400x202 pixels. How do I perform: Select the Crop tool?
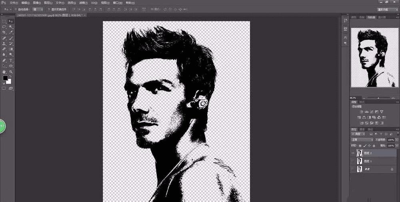point(4,32)
